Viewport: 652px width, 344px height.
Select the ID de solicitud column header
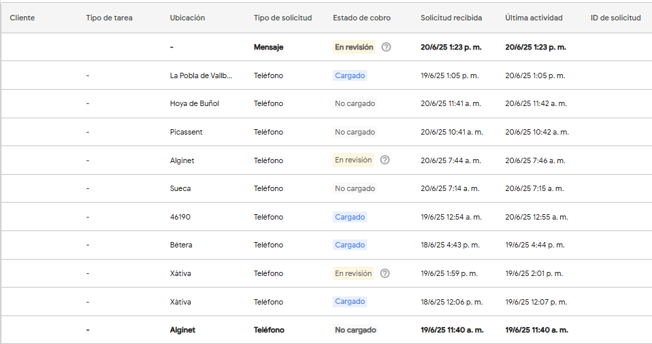[616, 18]
